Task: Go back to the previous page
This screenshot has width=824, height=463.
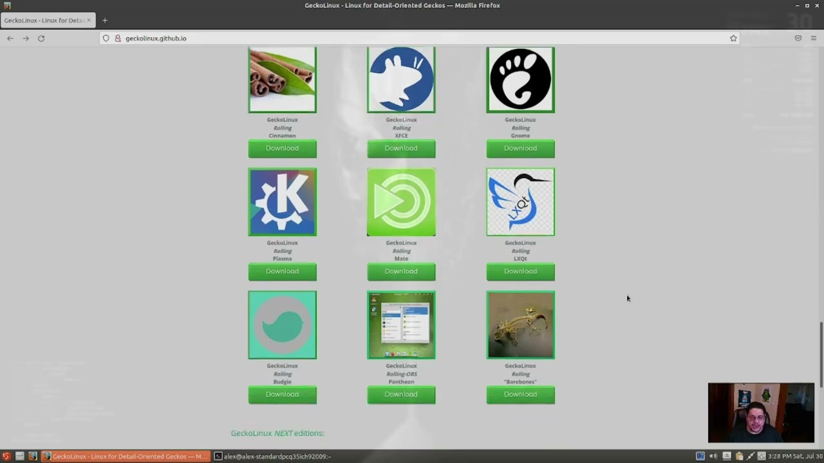Action: [10, 39]
